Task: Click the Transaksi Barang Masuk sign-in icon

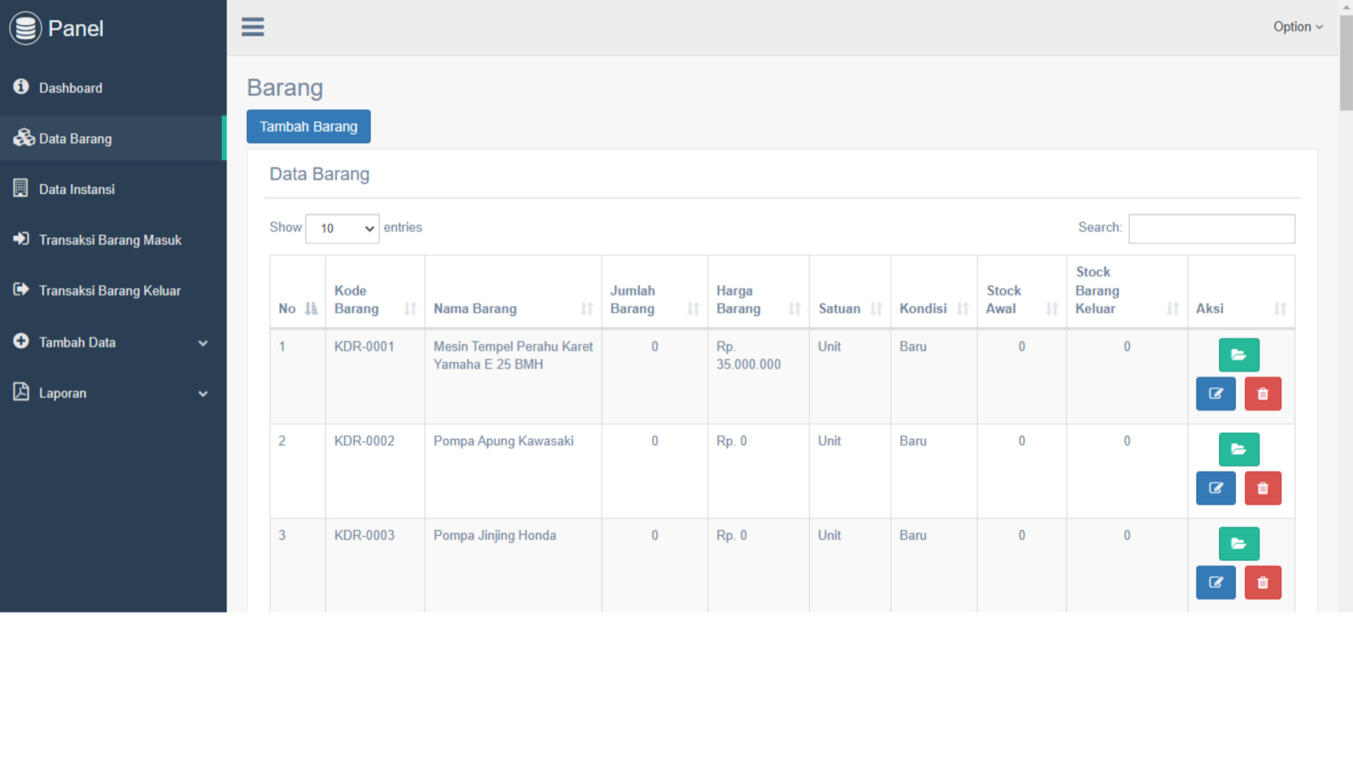Action: (21, 239)
